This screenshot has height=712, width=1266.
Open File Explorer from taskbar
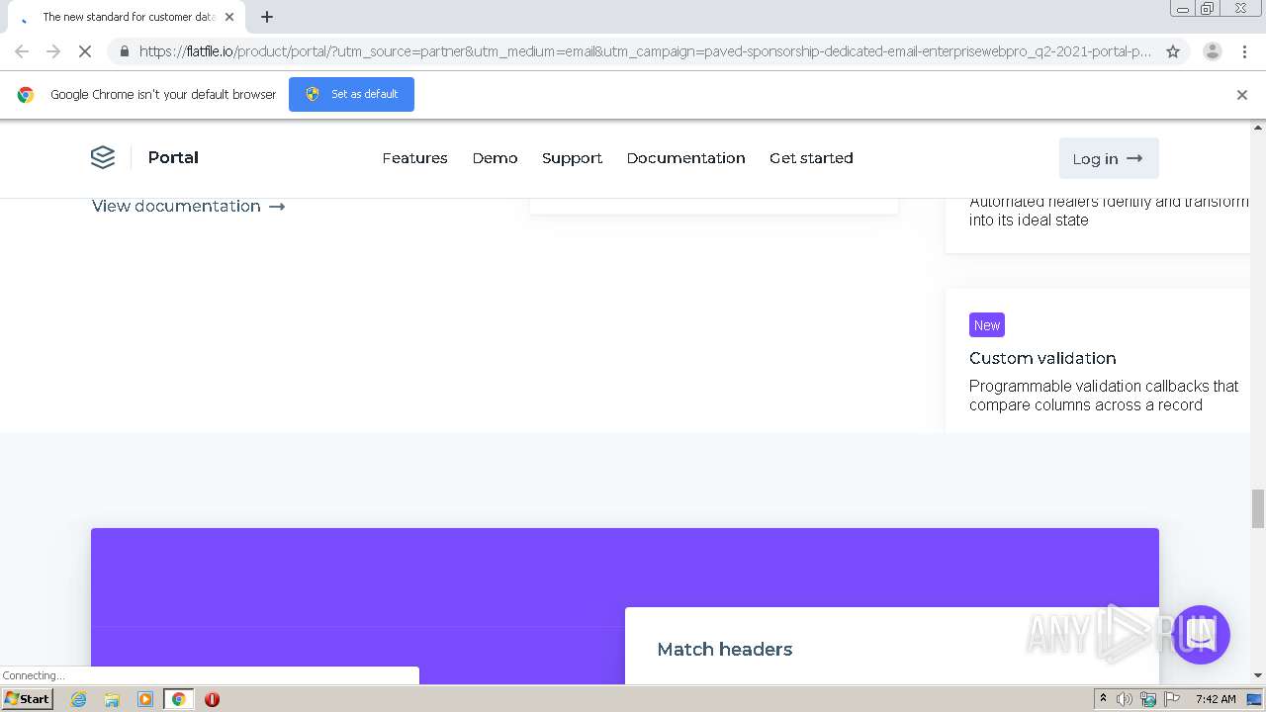pyautogui.click(x=112, y=699)
